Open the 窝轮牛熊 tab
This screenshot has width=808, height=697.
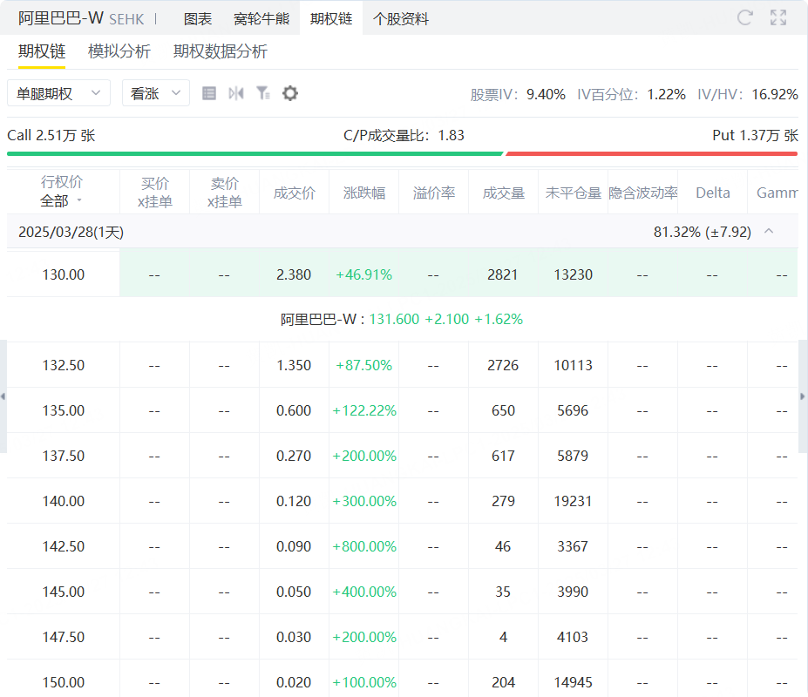point(261,19)
